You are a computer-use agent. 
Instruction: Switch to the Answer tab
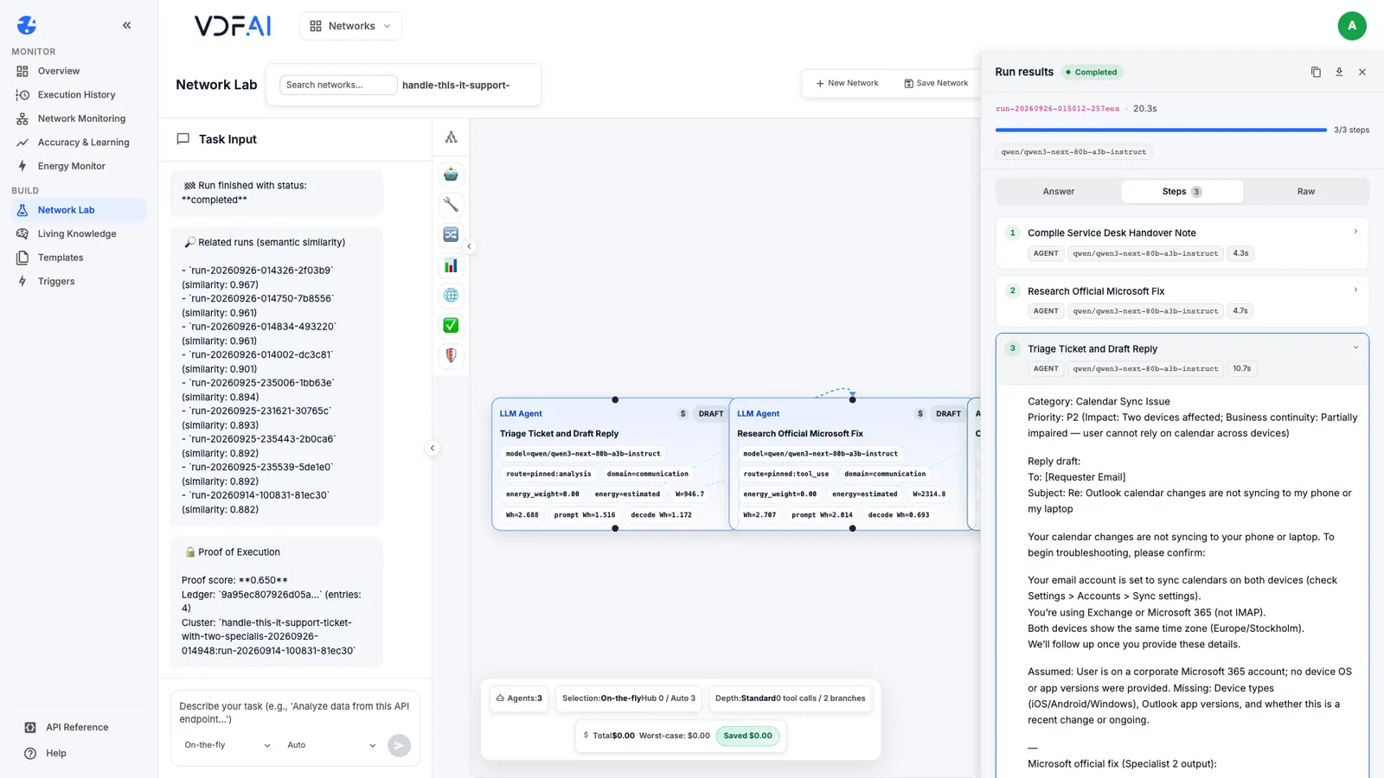tap(1059, 192)
